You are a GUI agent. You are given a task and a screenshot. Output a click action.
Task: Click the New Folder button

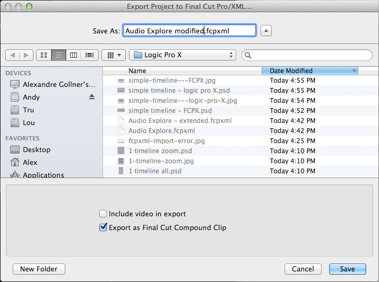click(x=39, y=269)
